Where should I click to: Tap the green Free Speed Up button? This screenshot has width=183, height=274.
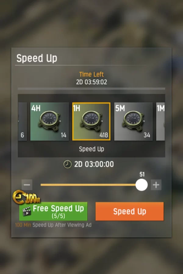53,211
